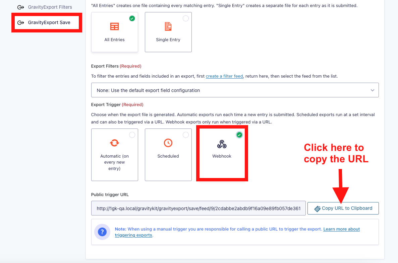Click 'Automatic (on every new entry)' label
398x263 pixels.
pos(114,162)
